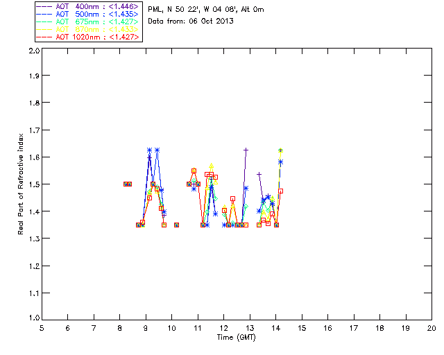The image size is (444, 355).
Task: Click the y-axis label 2.0
Action: 34,51
